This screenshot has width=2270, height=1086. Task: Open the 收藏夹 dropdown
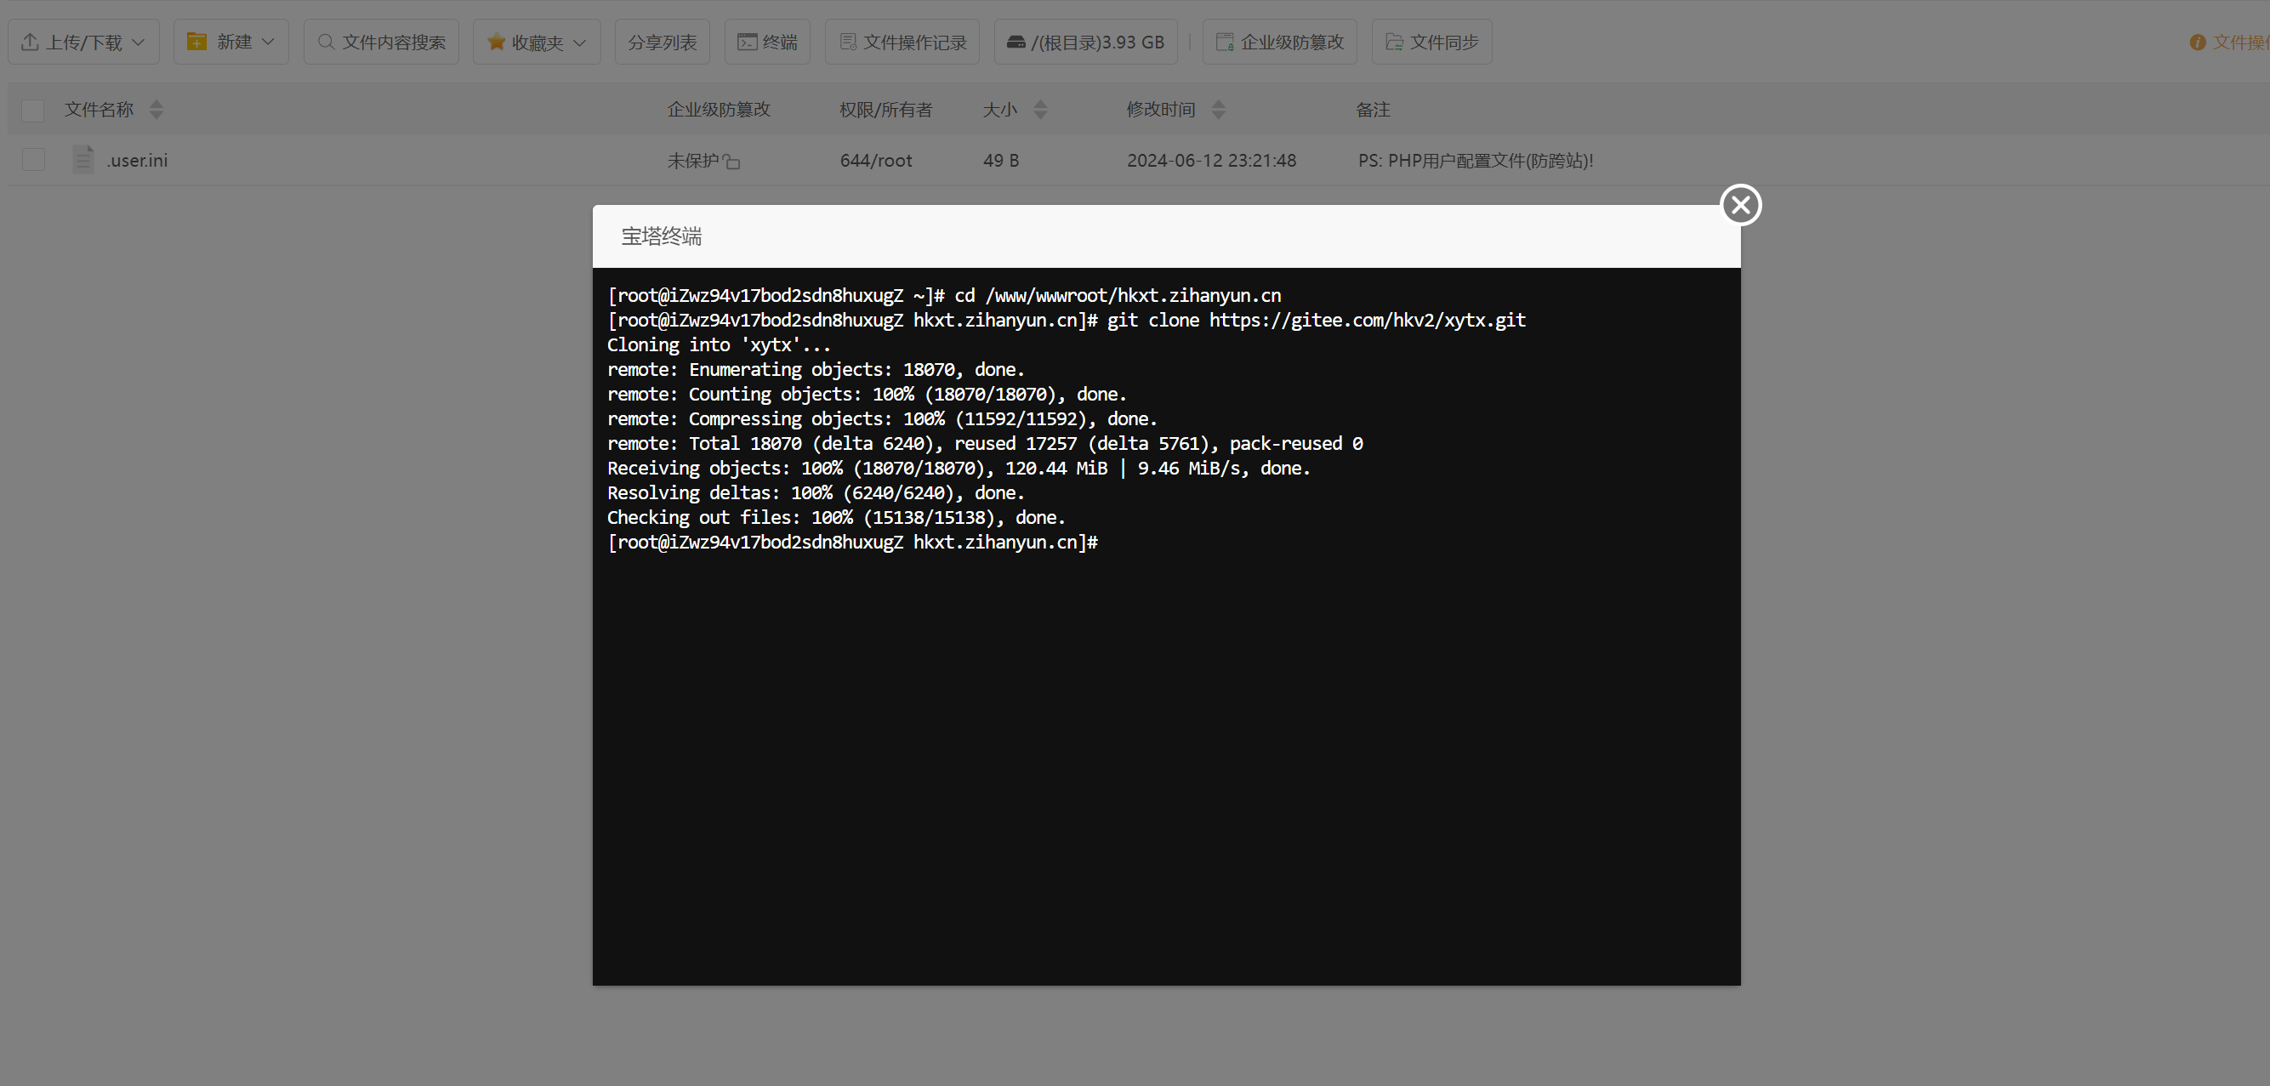click(537, 43)
